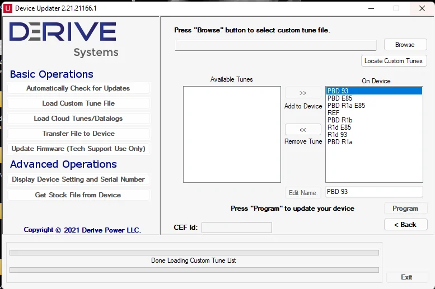Viewport: 435px width, 289px height.
Task: Select the last entry, PBD R1a
Action: pos(374,142)
